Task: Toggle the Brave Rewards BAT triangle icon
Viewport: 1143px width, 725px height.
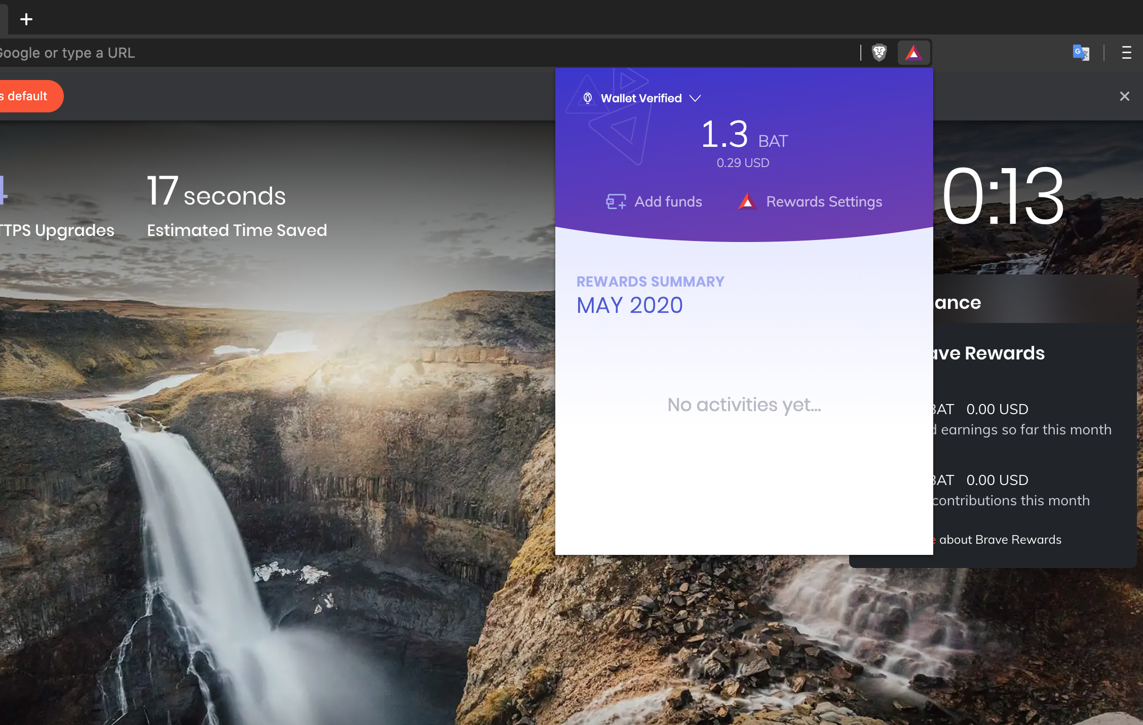Action: click(913, 53)
